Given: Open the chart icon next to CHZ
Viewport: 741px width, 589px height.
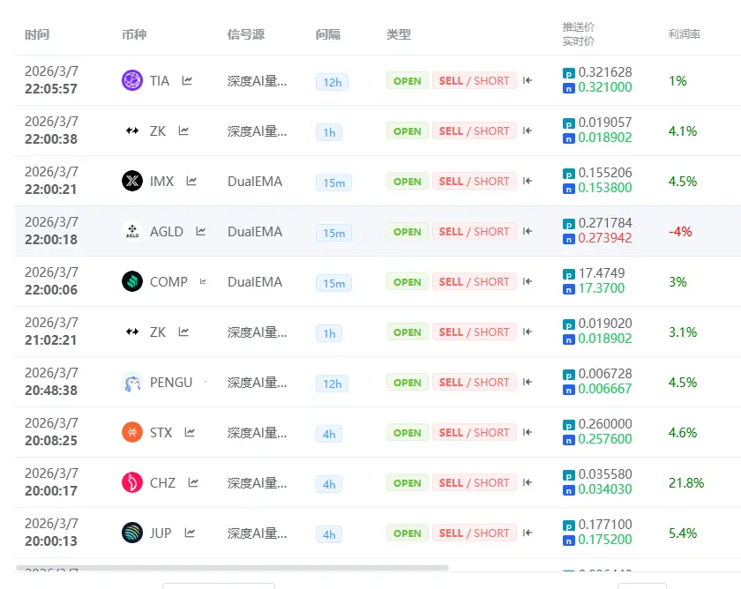Looking at the screenshot, I should point(193,482).
